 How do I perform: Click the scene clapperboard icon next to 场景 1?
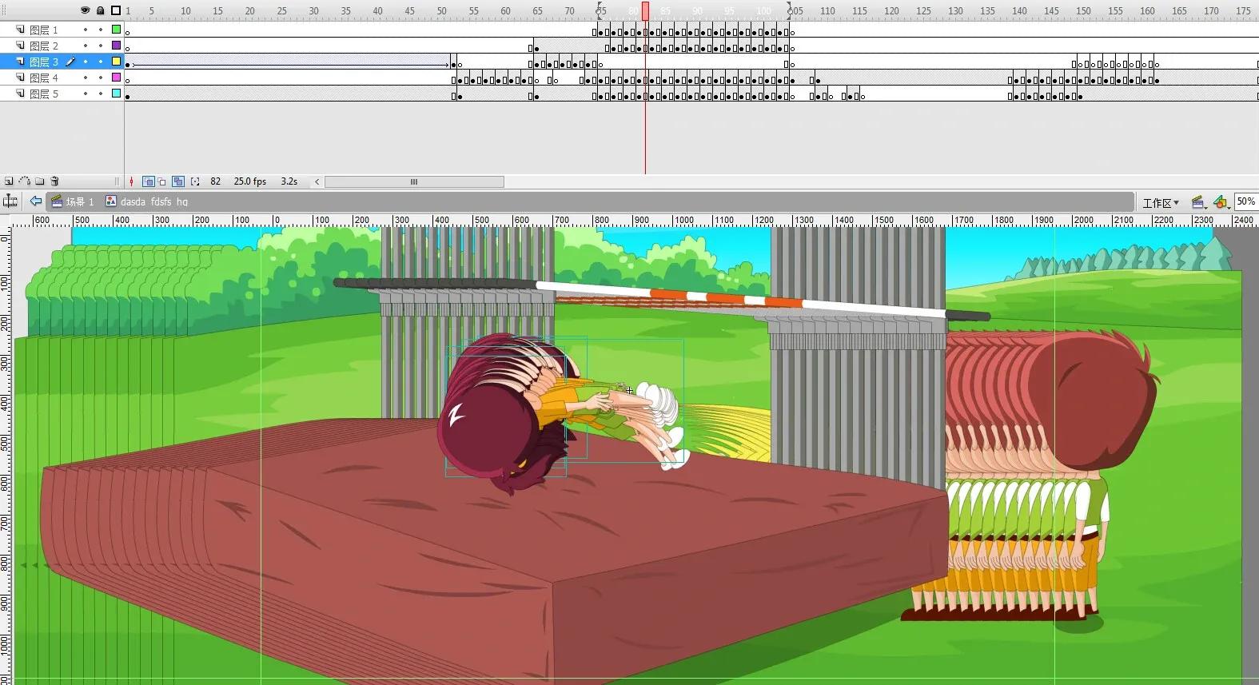click(57, 201)
